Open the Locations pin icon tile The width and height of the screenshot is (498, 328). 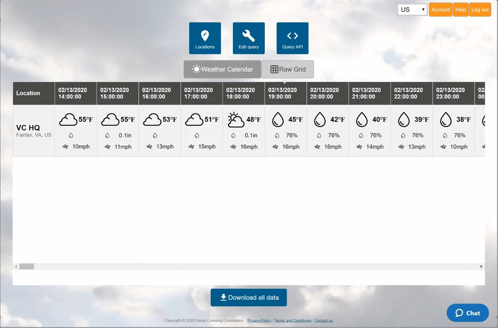click(x=205, y=36)
